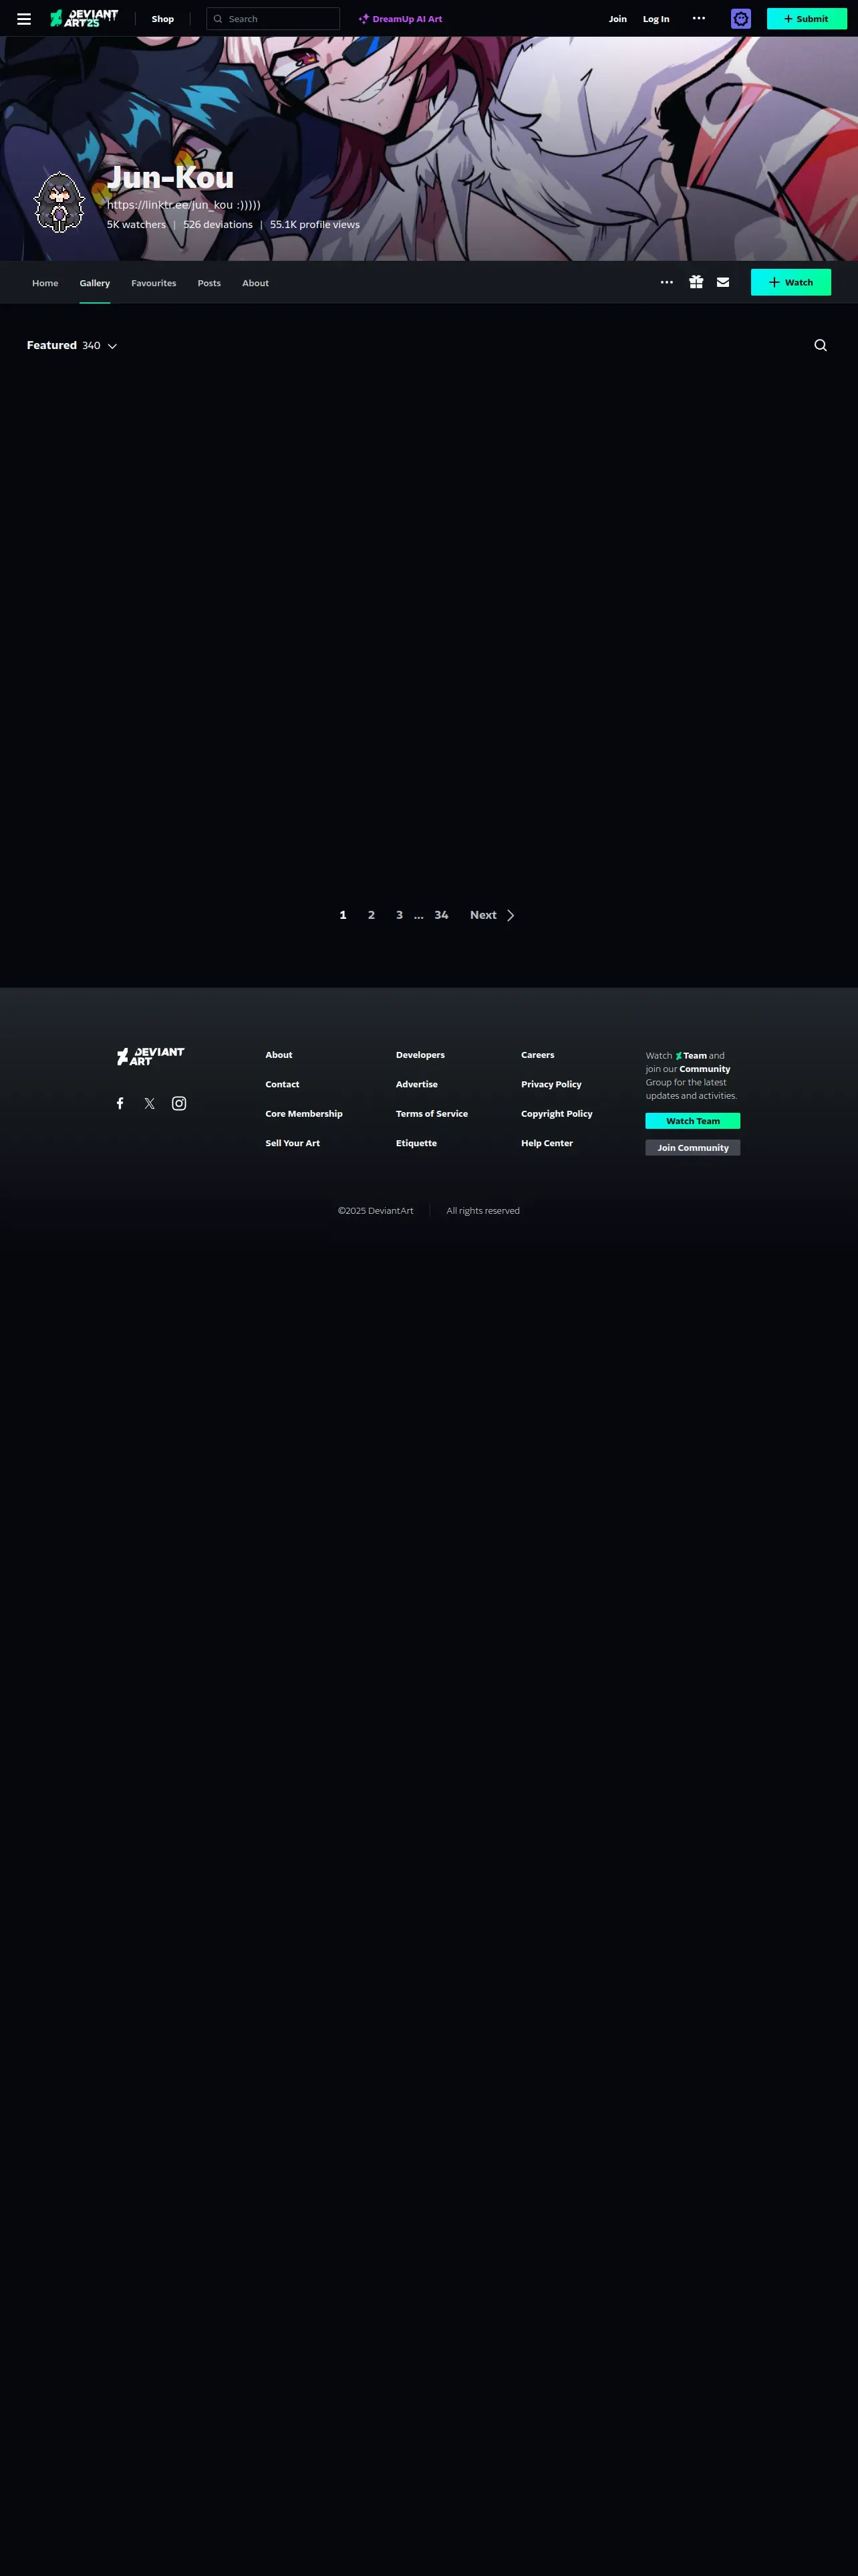Click the purple theme/settings icon
The height and width of the screenshot is (2576, 858).
coord(741,19)
